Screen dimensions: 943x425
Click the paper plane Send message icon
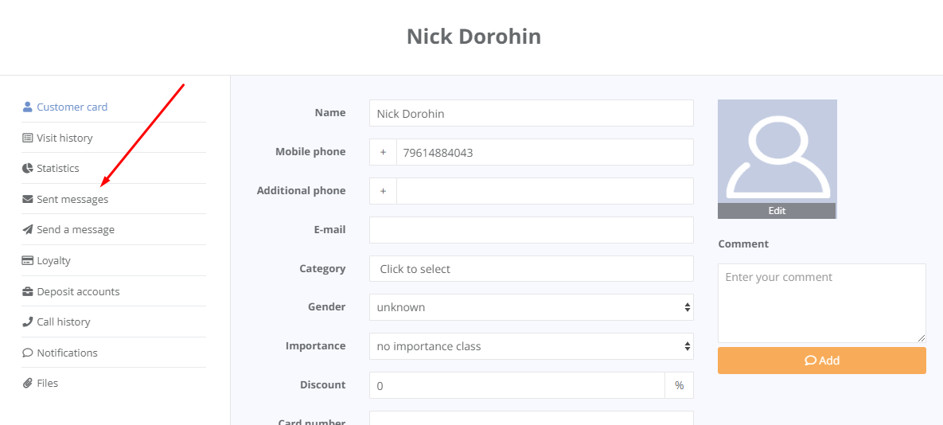28,229
